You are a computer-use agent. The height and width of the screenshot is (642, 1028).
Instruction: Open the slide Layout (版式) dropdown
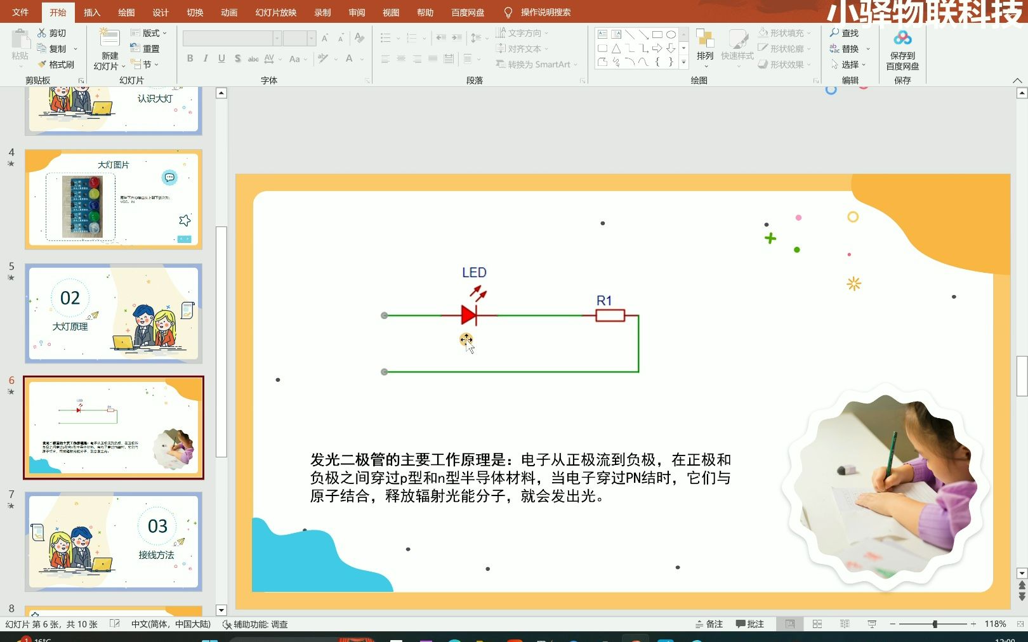tap(150, 32)
